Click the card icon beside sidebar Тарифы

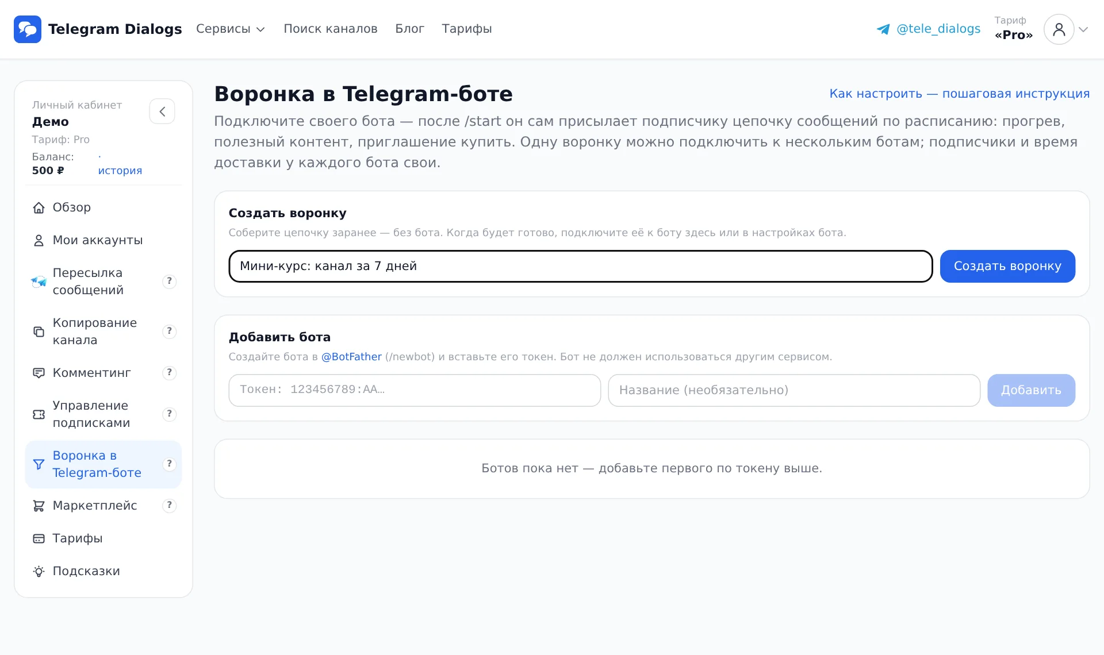point(39,538)
